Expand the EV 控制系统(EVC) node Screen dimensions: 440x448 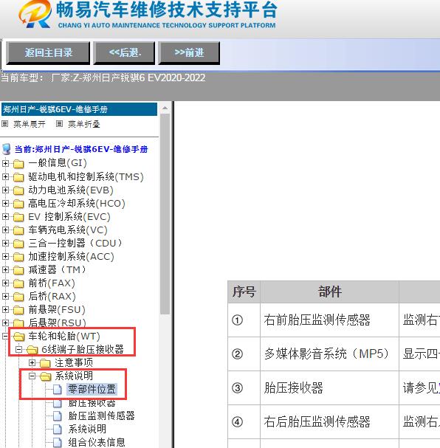tap(5, 216)
